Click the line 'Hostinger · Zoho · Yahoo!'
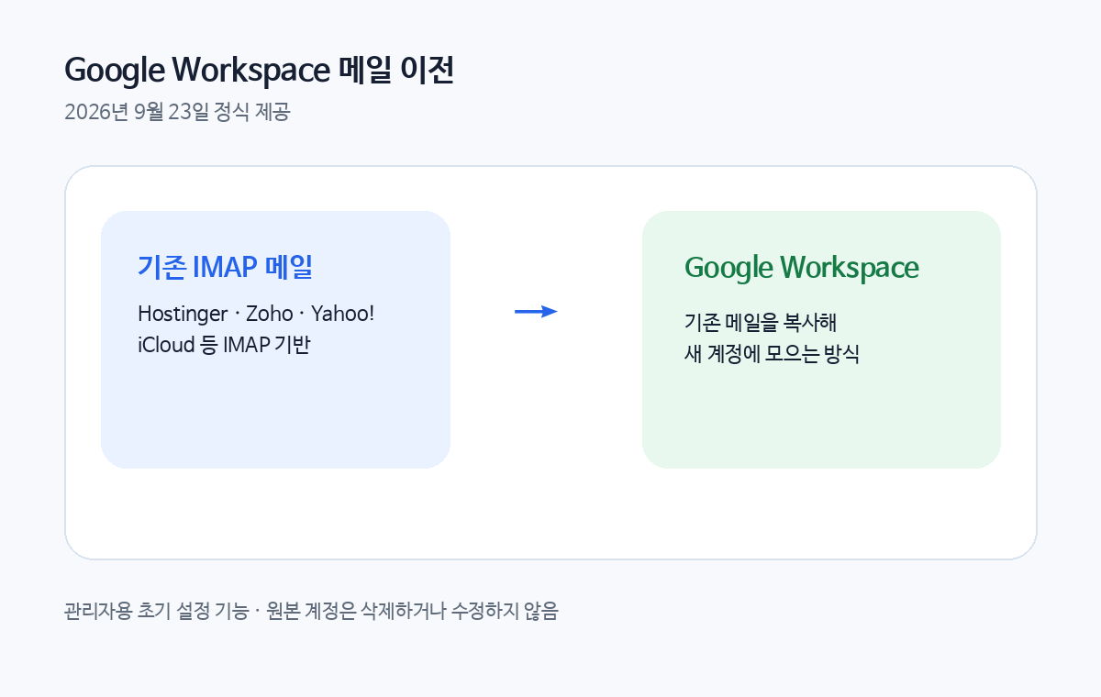The height and width of the screenshot is (697, 1101). pos(256,314)
